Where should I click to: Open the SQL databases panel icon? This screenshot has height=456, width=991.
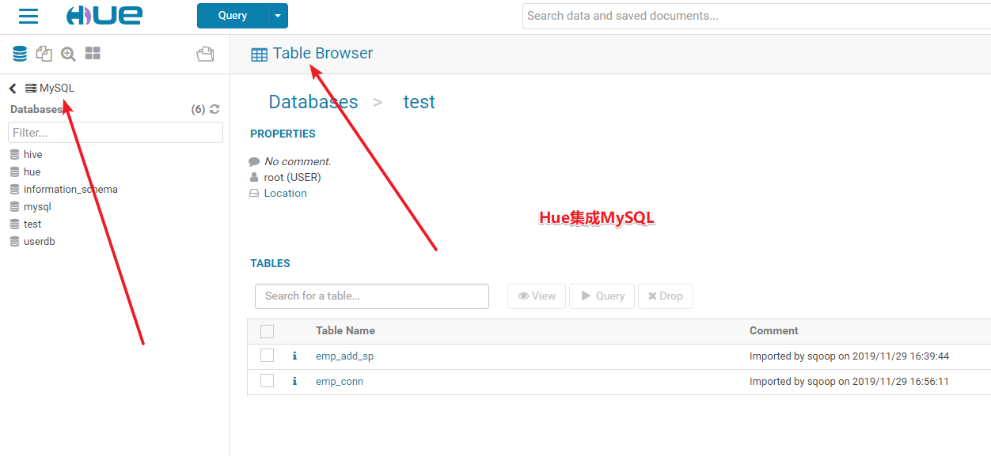click(x=20, y=54)
